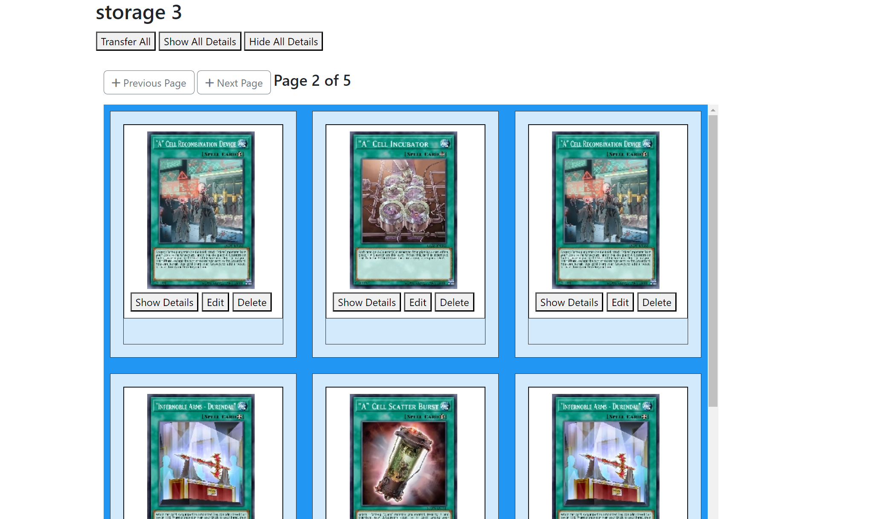The image size is (892, 519).
Task: Open the A Cell Incubator card image
Action: (x=404, y=210)
